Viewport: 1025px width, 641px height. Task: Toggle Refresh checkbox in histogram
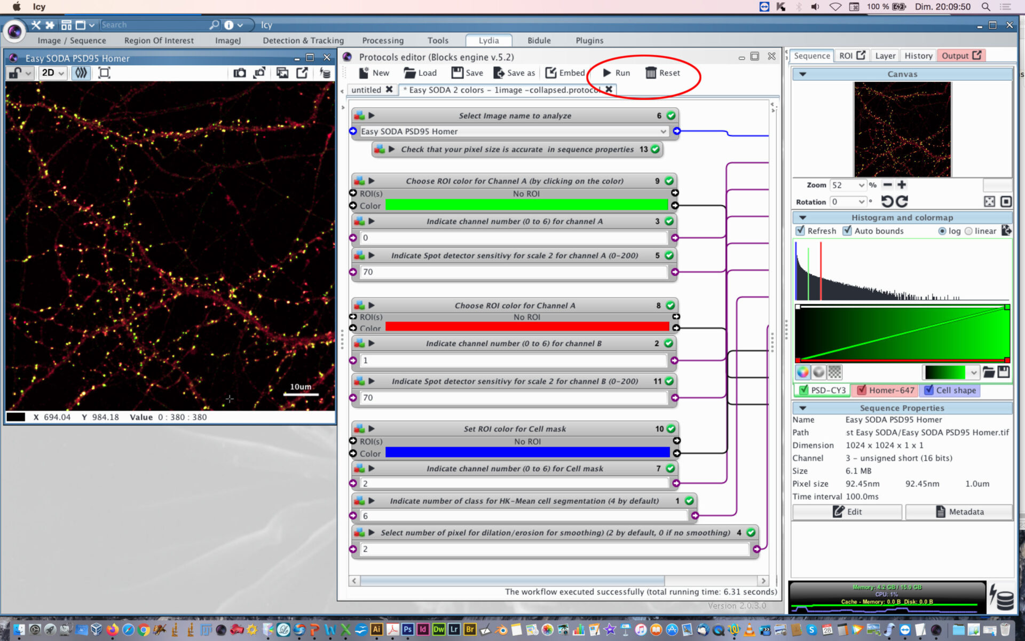click(x=800, y=230)
